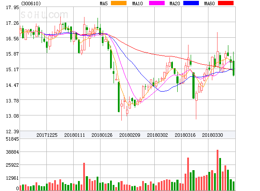The width and height of the screenshot is (260, 191).
Task: Click the 15.17 price axis label
Action: pos(13,69)
